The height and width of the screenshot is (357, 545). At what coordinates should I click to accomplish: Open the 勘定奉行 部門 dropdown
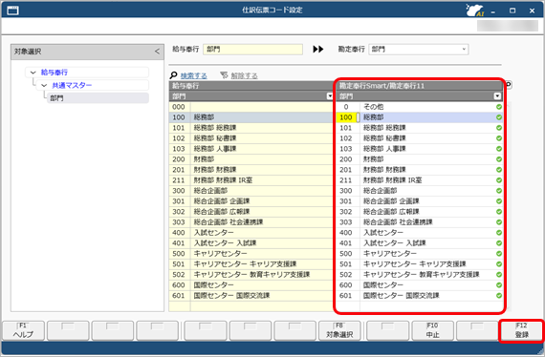click(x=464, y=50)
